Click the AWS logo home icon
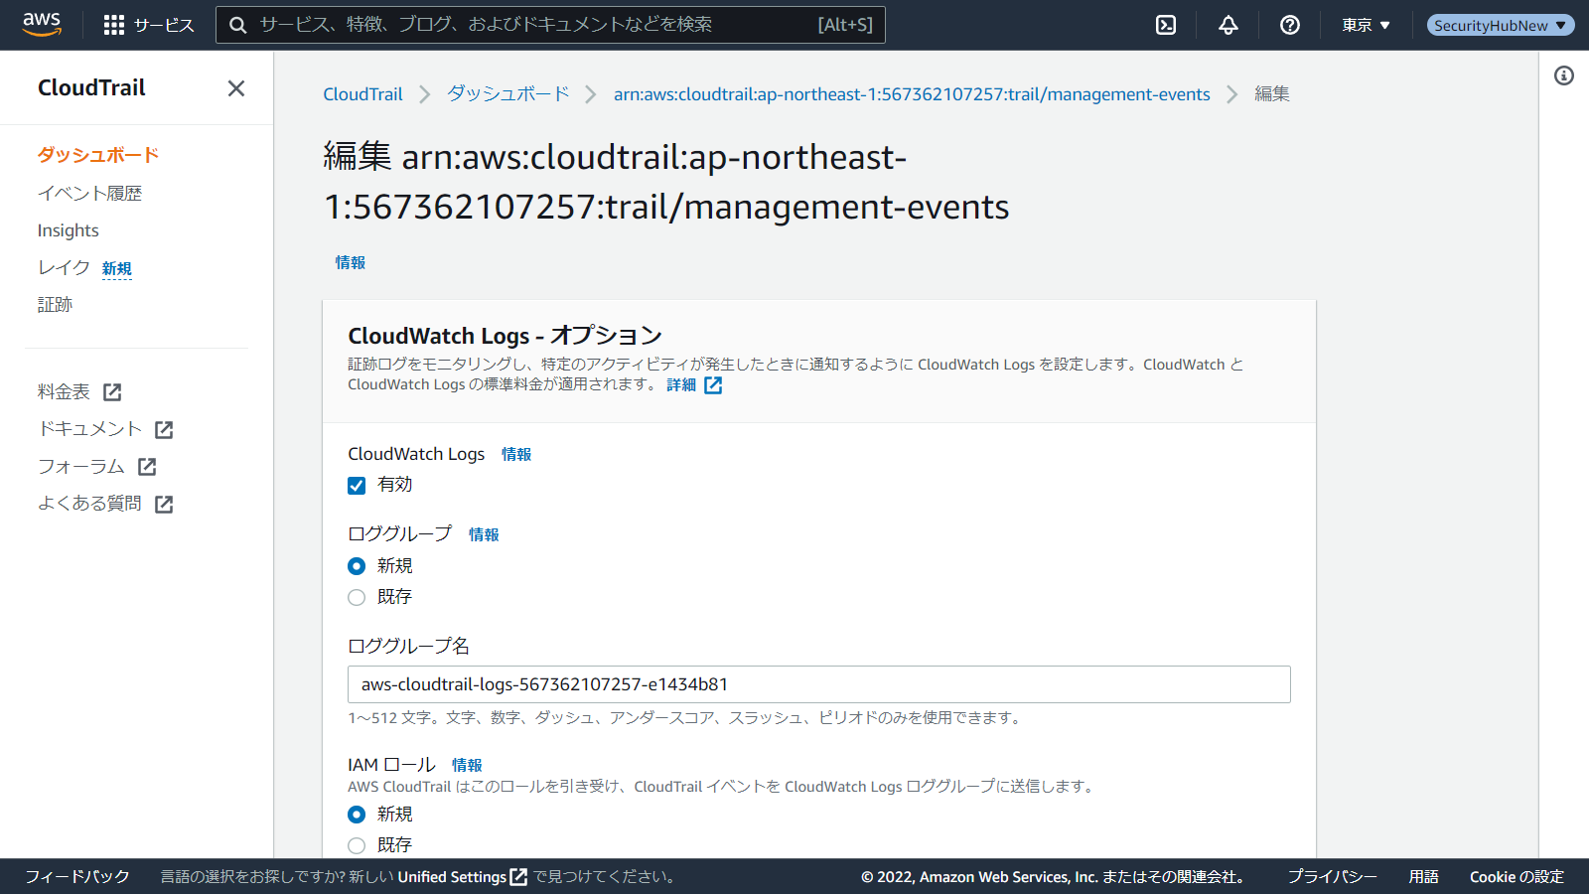This screenshot has height=894, width=1589. 42,25
